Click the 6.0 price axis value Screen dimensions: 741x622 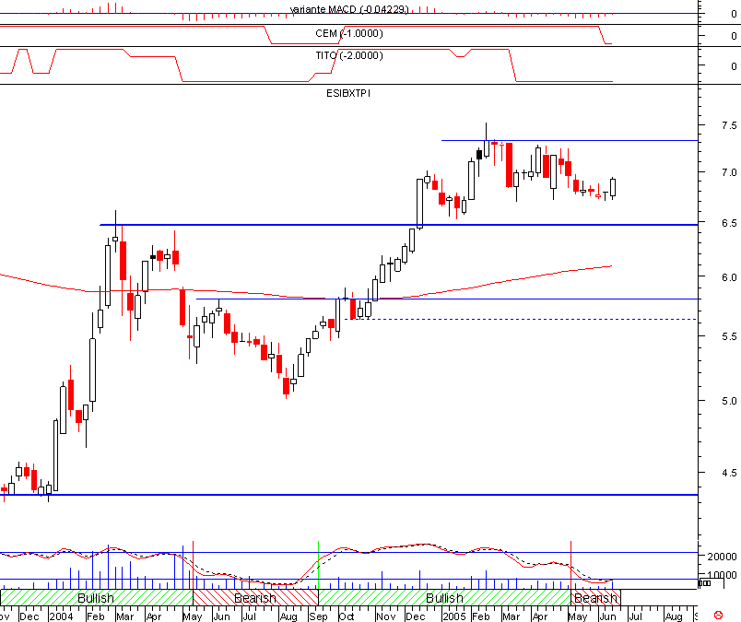pos(729,277)
